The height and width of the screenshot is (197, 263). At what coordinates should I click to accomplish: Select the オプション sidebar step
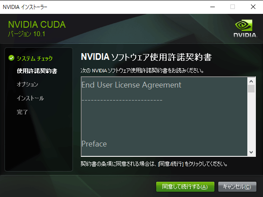tap(27, 84)
